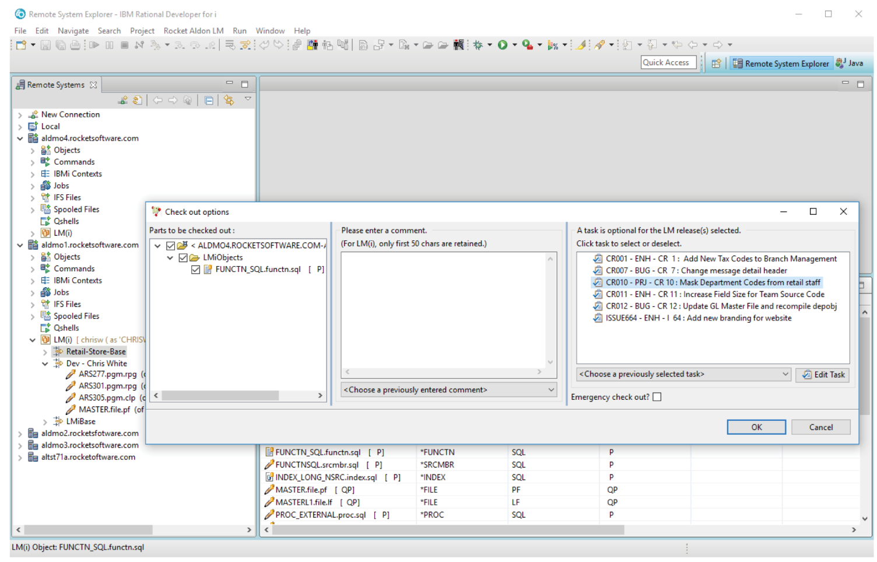Click the Step Into toolbar icon
Image resolution: width=877 pixels, height=562 pixels.
point(180,45)
